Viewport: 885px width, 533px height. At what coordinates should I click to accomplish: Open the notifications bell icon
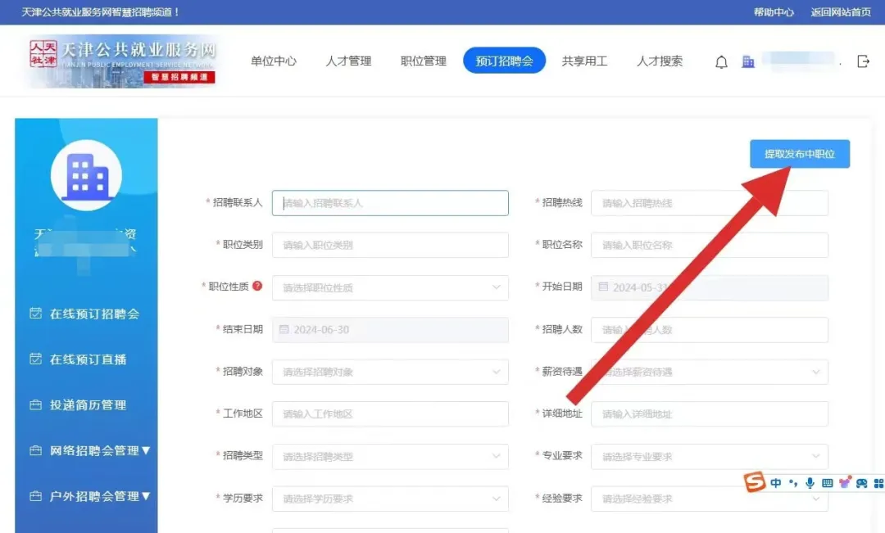(721, 61)
